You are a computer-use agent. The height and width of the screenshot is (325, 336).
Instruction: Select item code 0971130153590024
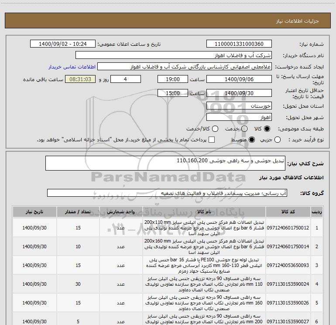point(288,284)
